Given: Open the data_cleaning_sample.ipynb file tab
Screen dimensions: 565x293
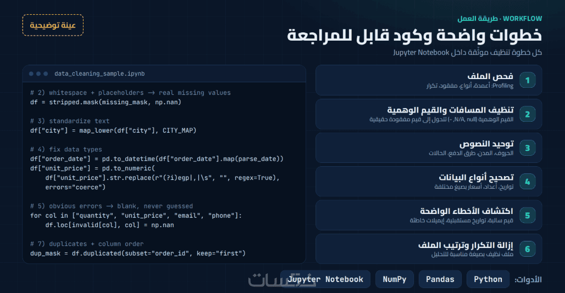Looking at the screenshot, I should click(99, 74).
